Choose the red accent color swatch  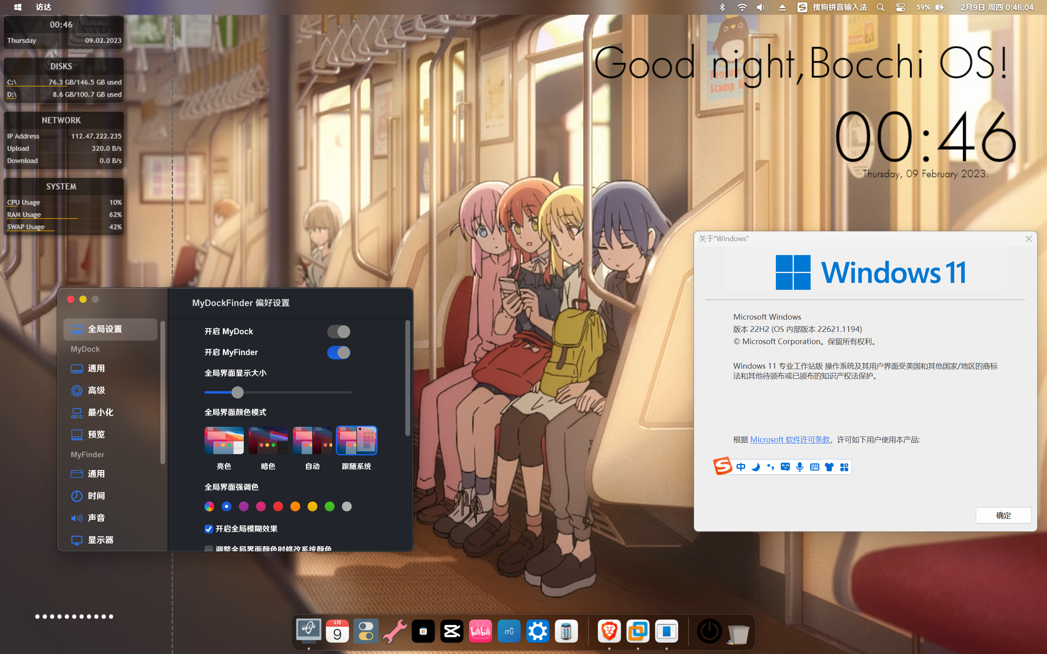click(278, 506)
